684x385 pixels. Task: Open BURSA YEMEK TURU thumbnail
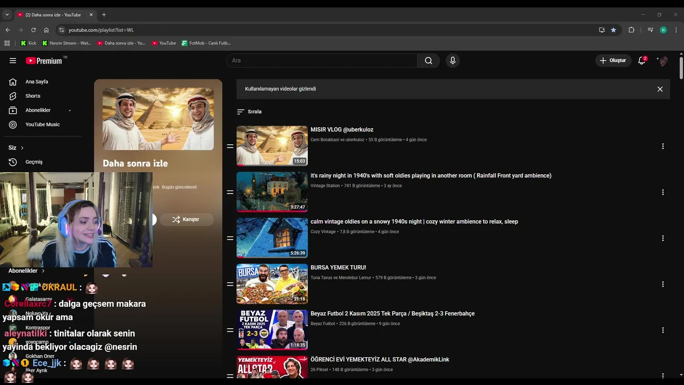(x=272, y=284)
